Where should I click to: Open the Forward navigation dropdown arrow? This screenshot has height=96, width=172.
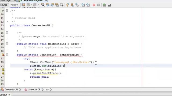[38, 5]
